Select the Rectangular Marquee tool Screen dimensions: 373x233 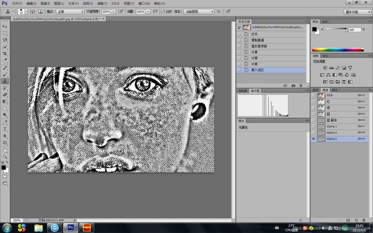click(5, 33)
